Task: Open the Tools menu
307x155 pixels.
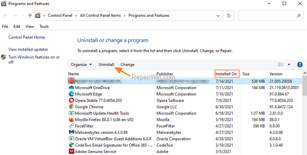Action: pos(44,27)
